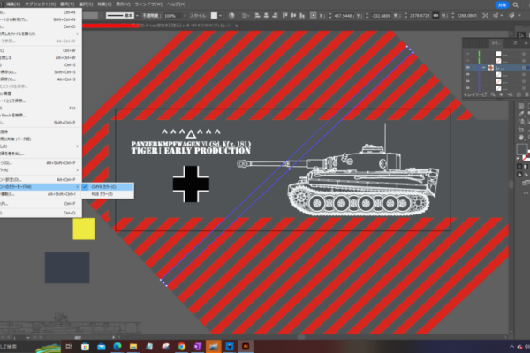530x353 pixels.
Task: Open Google Chrome from the taskbar
Action: (181, 347)
